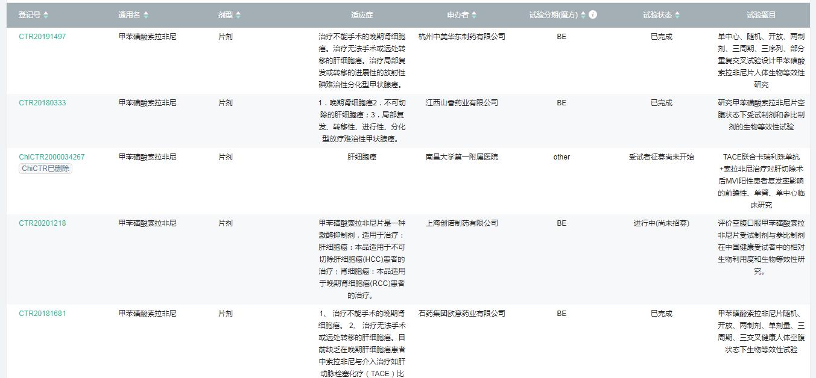Click the info icon beside 试验分期(魔方)

click(x=593, y=14)
